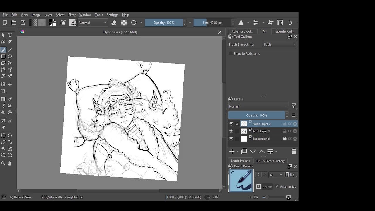Select the Pan hand tool
This screenshot has height=211, width=375.
point(10,164)
